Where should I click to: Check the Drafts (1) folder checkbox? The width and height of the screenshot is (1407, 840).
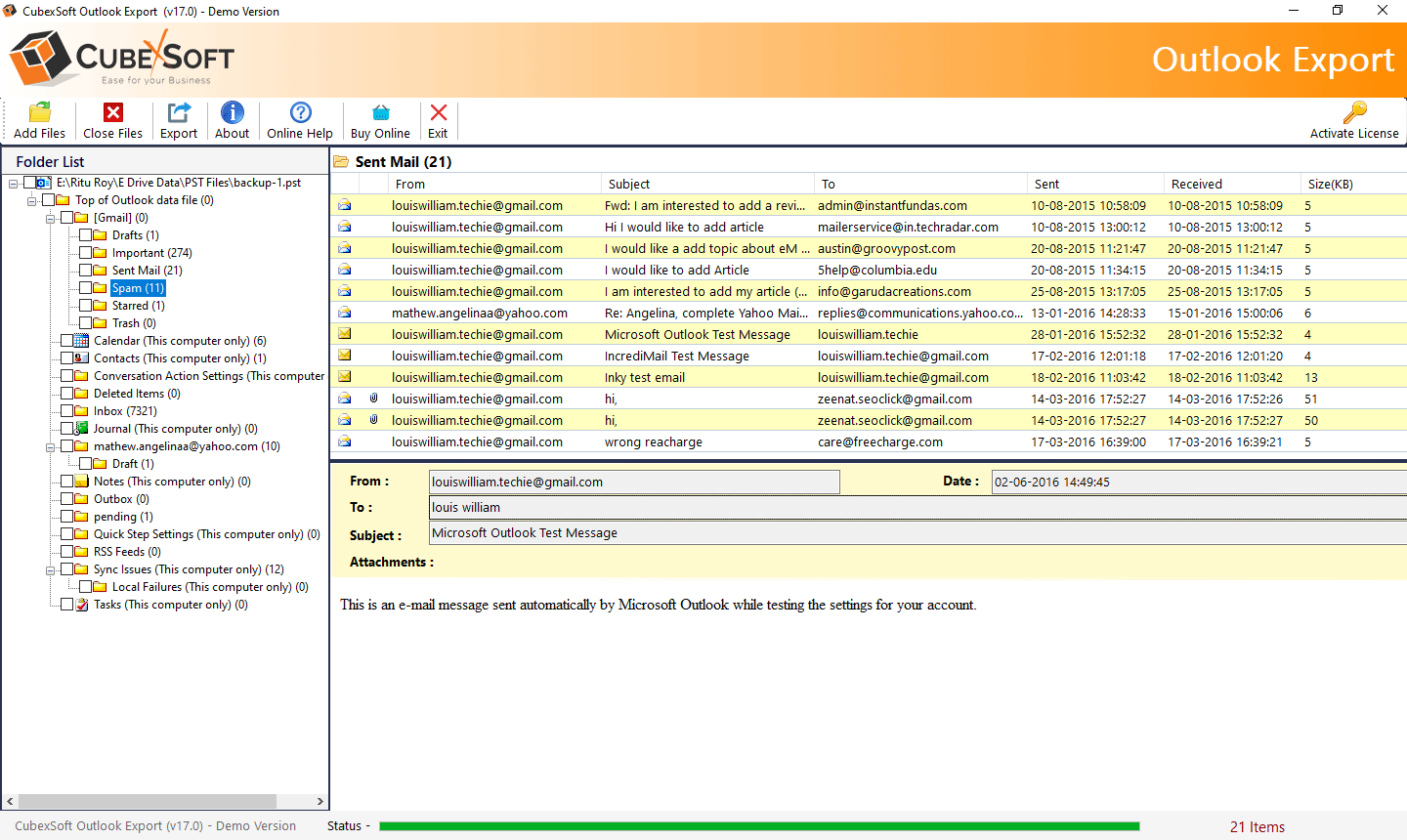pyautogui.click(x=85, y=235)
